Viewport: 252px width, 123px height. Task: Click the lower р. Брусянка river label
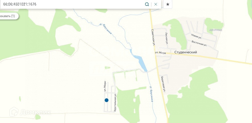tap(151, 94)
